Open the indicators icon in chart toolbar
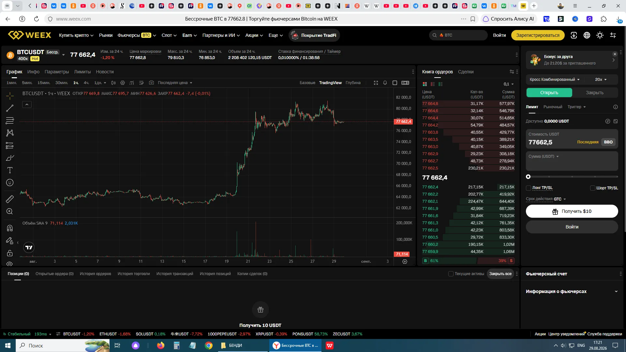 pos(132,83)
